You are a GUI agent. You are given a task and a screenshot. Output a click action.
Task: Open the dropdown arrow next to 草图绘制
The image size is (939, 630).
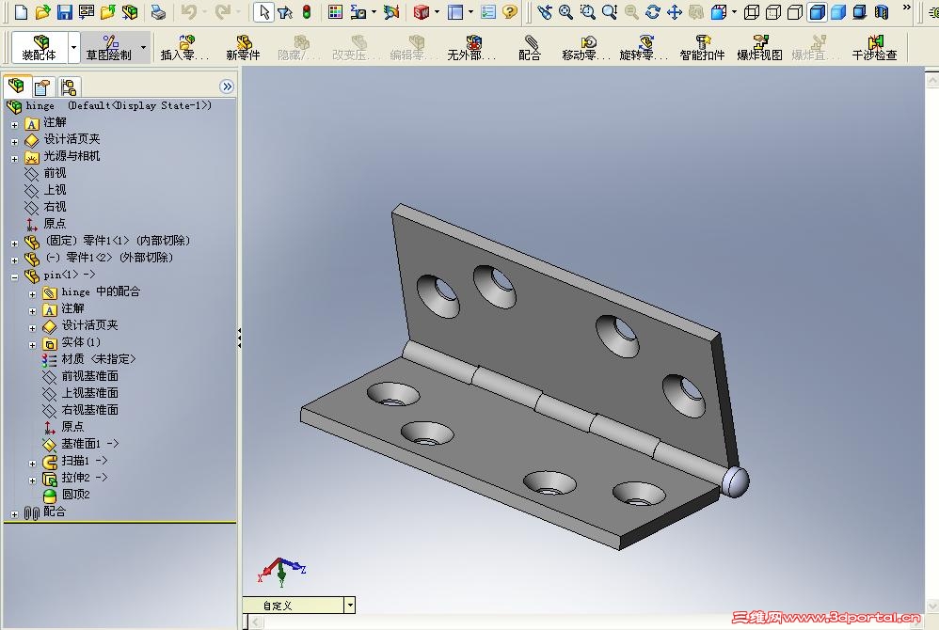coord(143,47)
